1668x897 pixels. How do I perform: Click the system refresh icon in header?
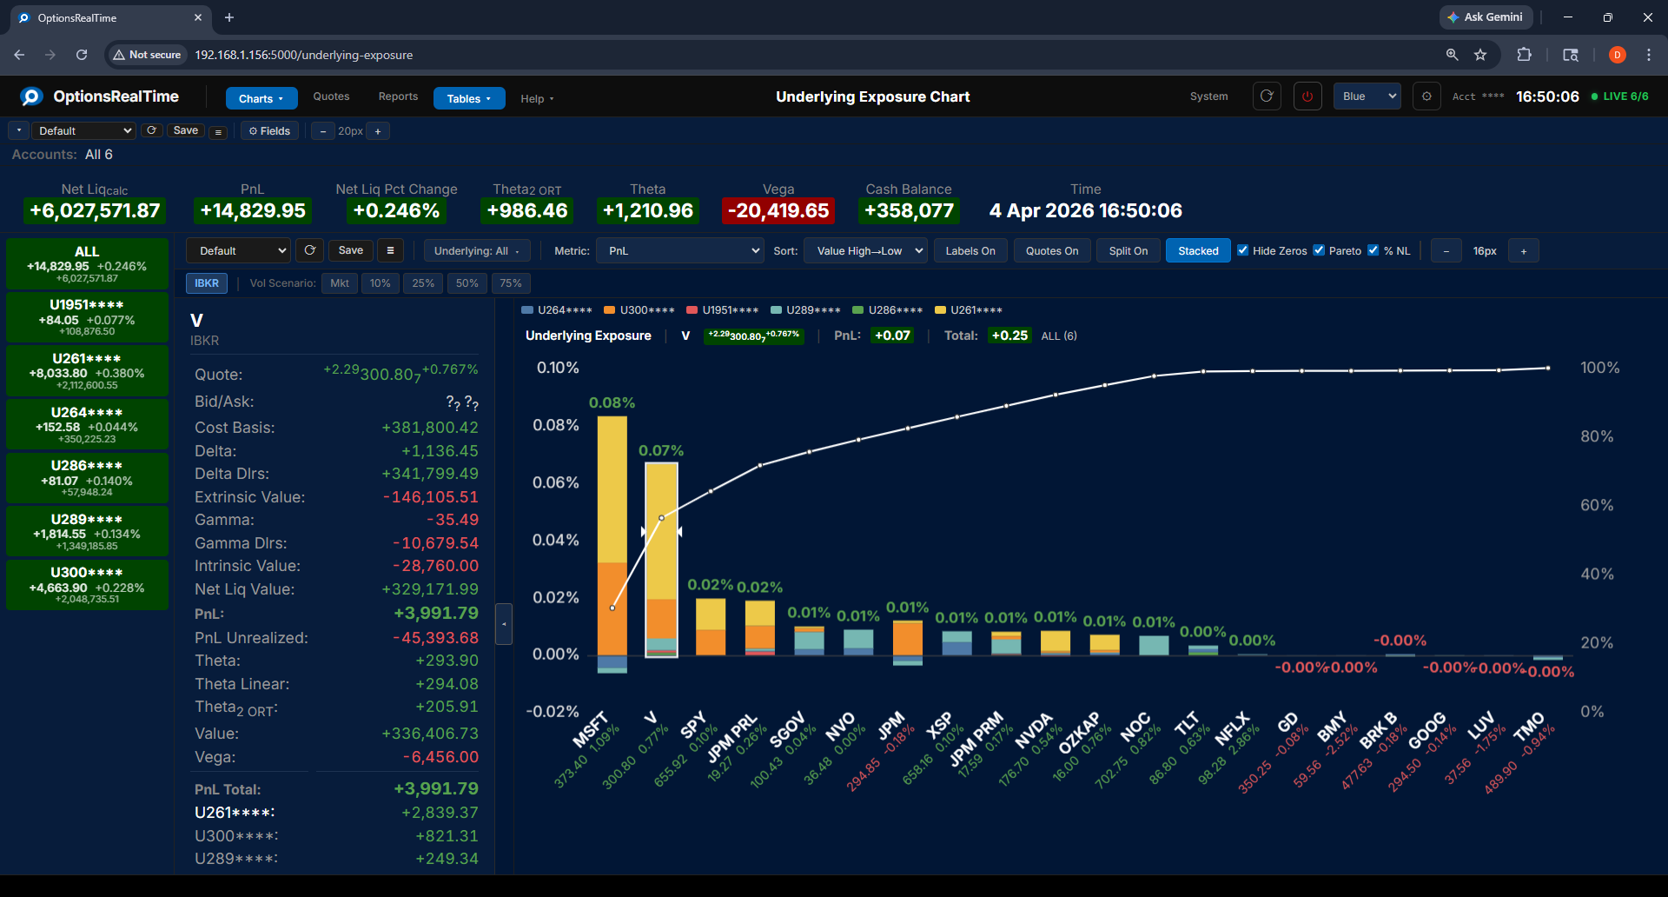1267,96
